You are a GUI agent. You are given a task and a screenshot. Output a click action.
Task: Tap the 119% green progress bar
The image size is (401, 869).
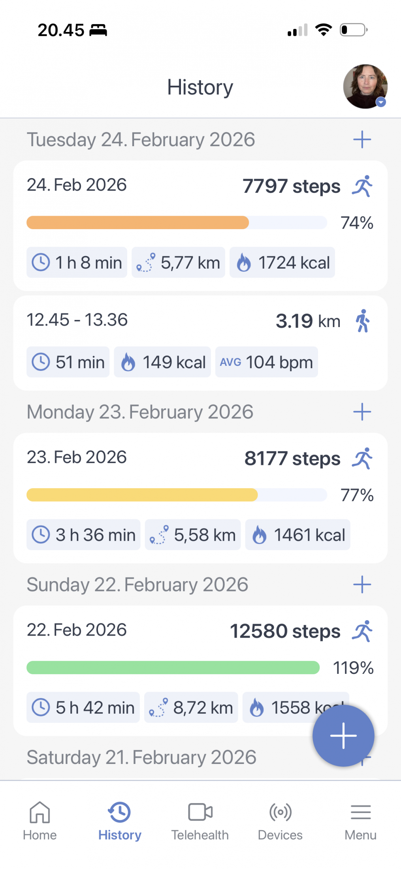[x=173, y=668]
